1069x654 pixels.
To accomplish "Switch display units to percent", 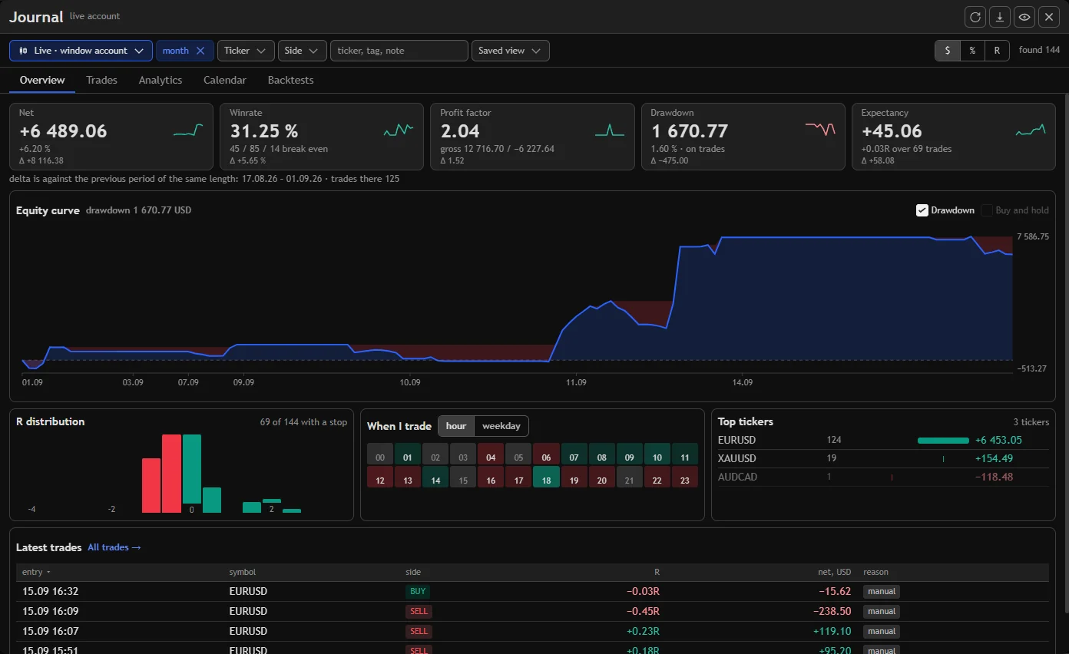I will (972, 51).
